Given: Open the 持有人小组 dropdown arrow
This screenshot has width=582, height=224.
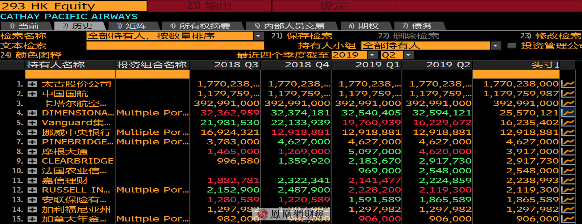Looking at the screenshot, I should 496,46.
